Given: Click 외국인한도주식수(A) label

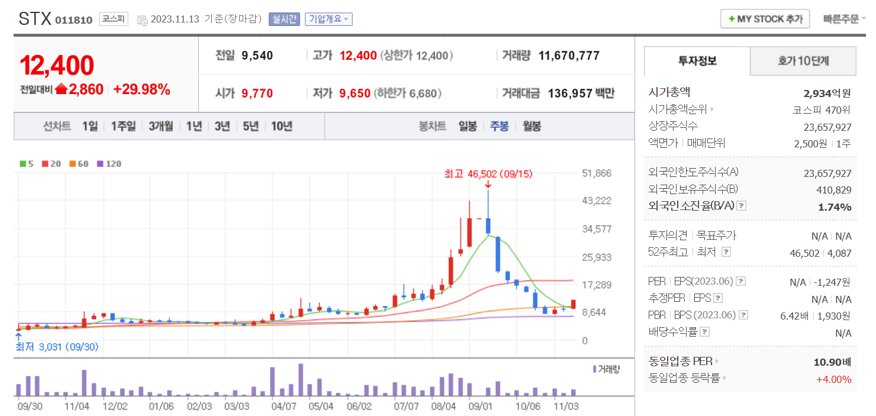Looking at the screenshot, I should coord(694,172).
